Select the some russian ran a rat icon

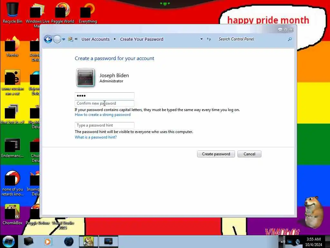tap(13, 83)
